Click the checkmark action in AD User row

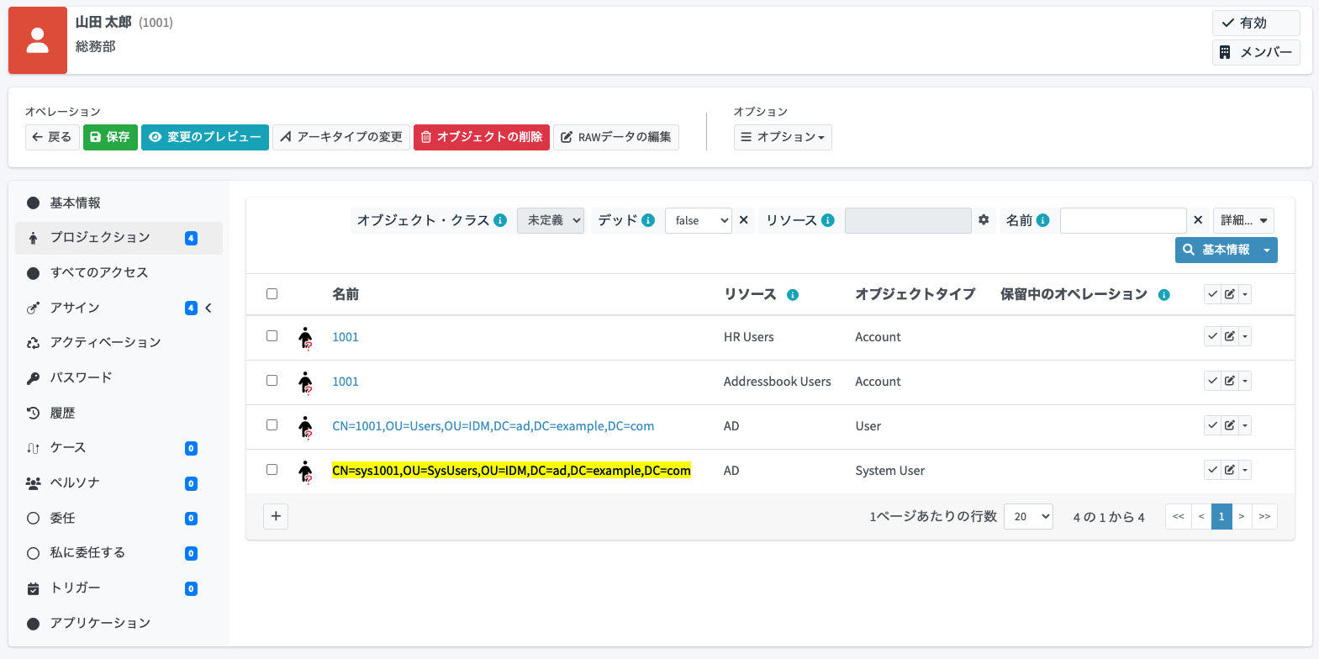[x=1212, y=425]
